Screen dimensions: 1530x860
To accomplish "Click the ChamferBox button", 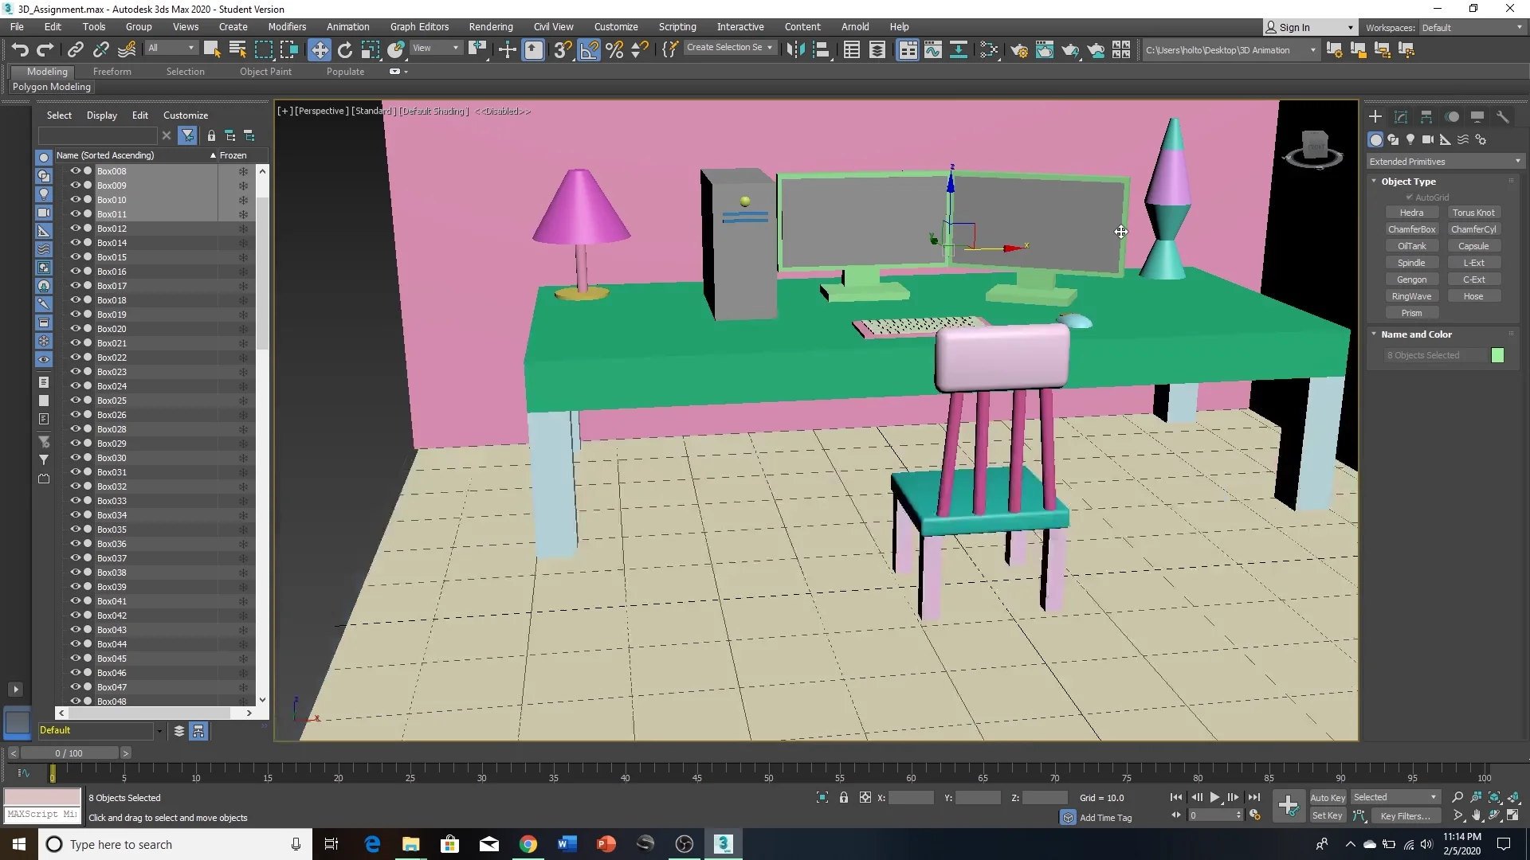I will point(1411,229).
